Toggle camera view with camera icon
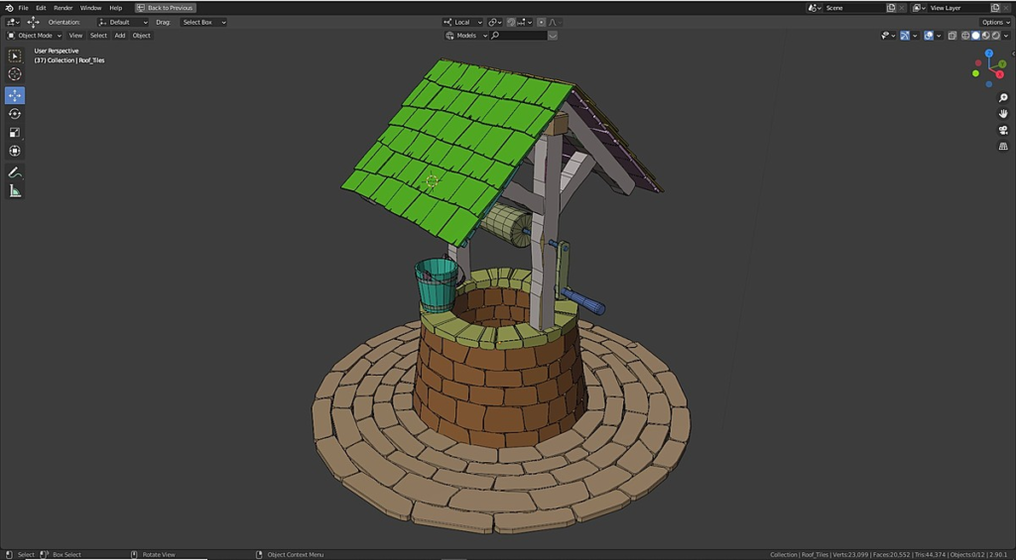Image resolution: width=1016 pixels, height=560 pixels. tap(1003, 130)
